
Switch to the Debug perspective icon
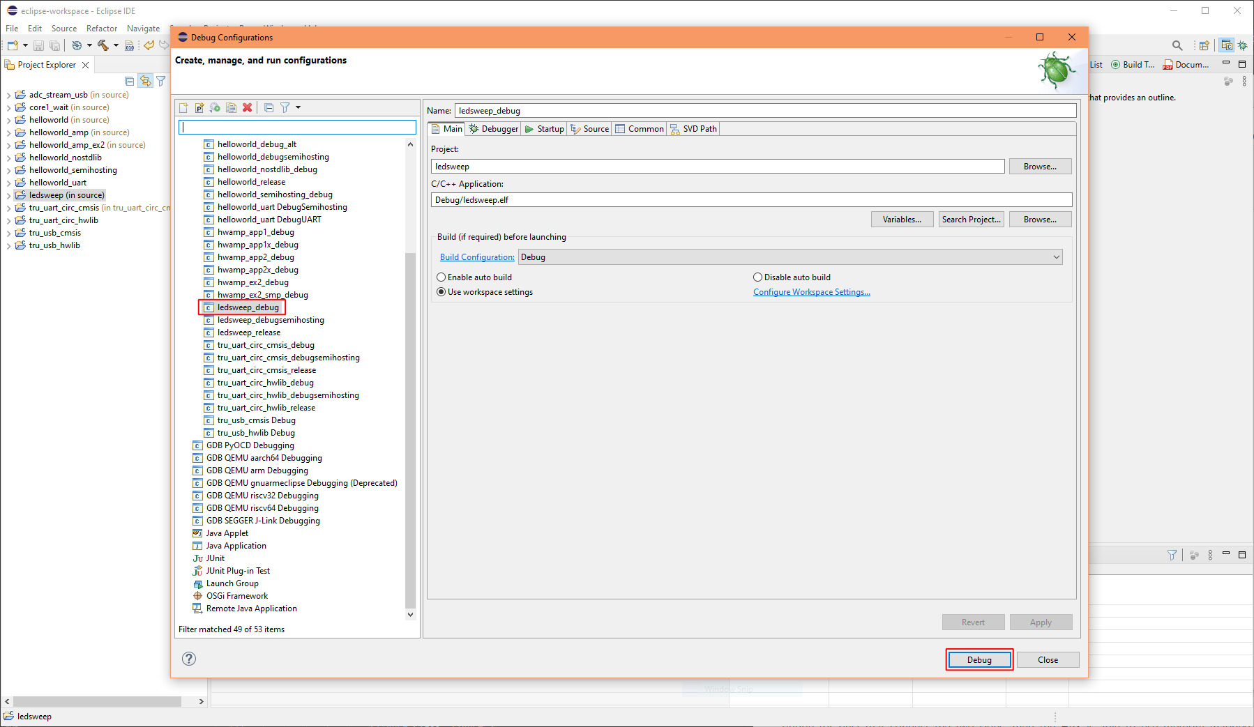pos(1243,45)
